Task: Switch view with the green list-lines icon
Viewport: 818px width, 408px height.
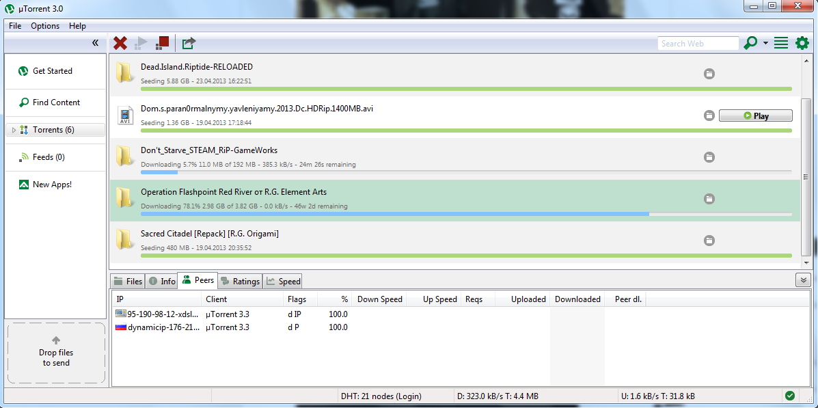Action: click(781, 43)
